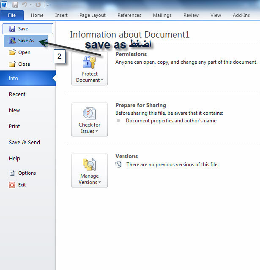Click Close in the backstage sidebar
The height and width of the screenshot is (270, 260).
24,64
